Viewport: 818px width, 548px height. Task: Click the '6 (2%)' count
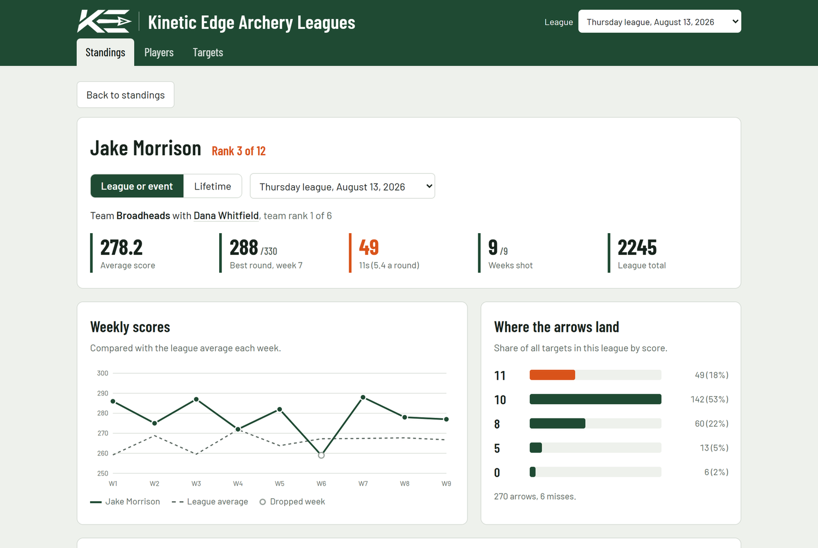point(717,472)
